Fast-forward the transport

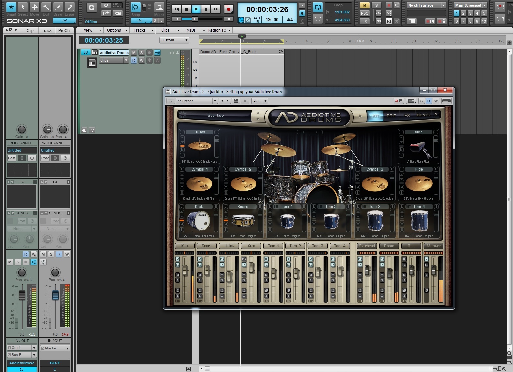(x=215, y=9)
